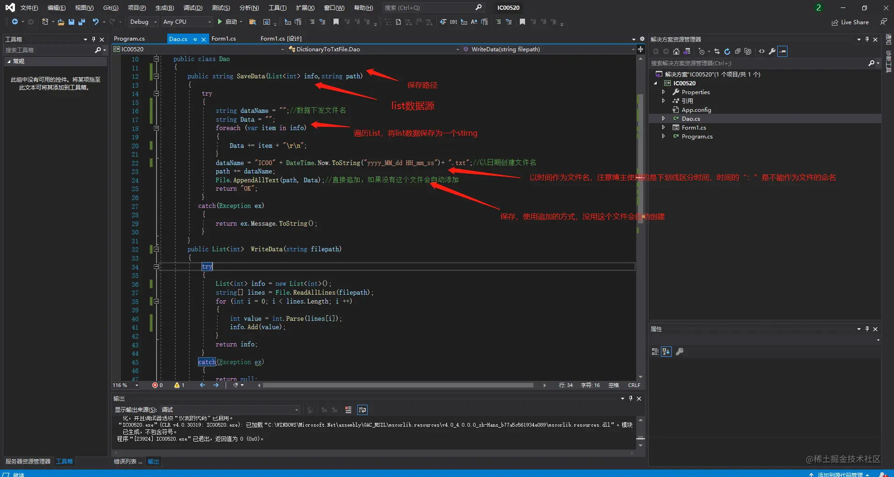This screenshot has height=477, width=894.
Task: Toggle categorized view in Properties panel
Action: click(x=655, y=352)
